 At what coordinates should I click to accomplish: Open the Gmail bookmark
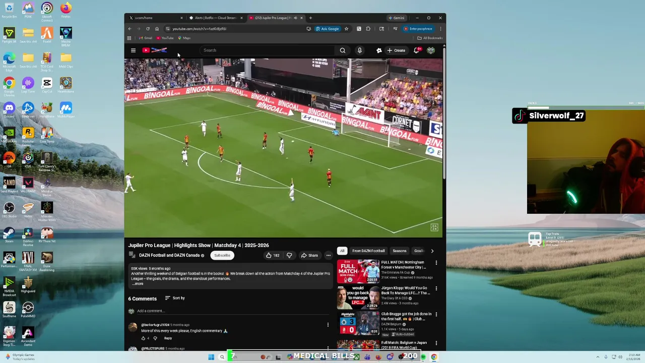(146, 38)
